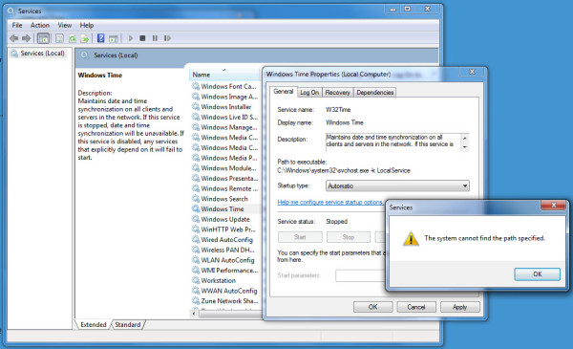Image resolution: width=573 pixels, height=349 pixels.
Task: Click the Pause Service toolbar icon
Action: (x=155, y=38)
